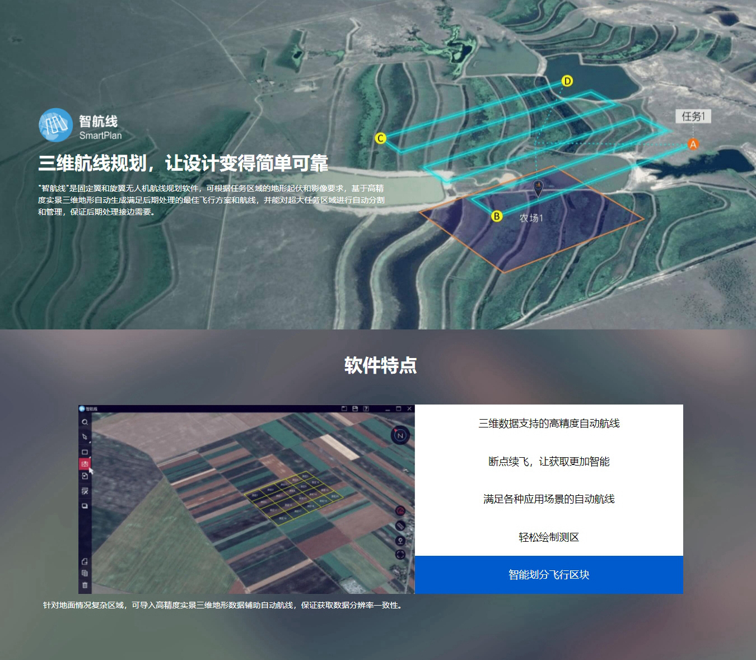Choose 满足各种应用场景的自动航线 in the list
This screenshot has height=660, width=756.
[549, 499]
